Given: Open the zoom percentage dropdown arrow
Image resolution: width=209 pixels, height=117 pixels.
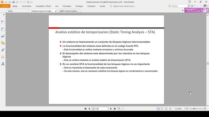Looking at the screenshot, I should coord(185,109).
